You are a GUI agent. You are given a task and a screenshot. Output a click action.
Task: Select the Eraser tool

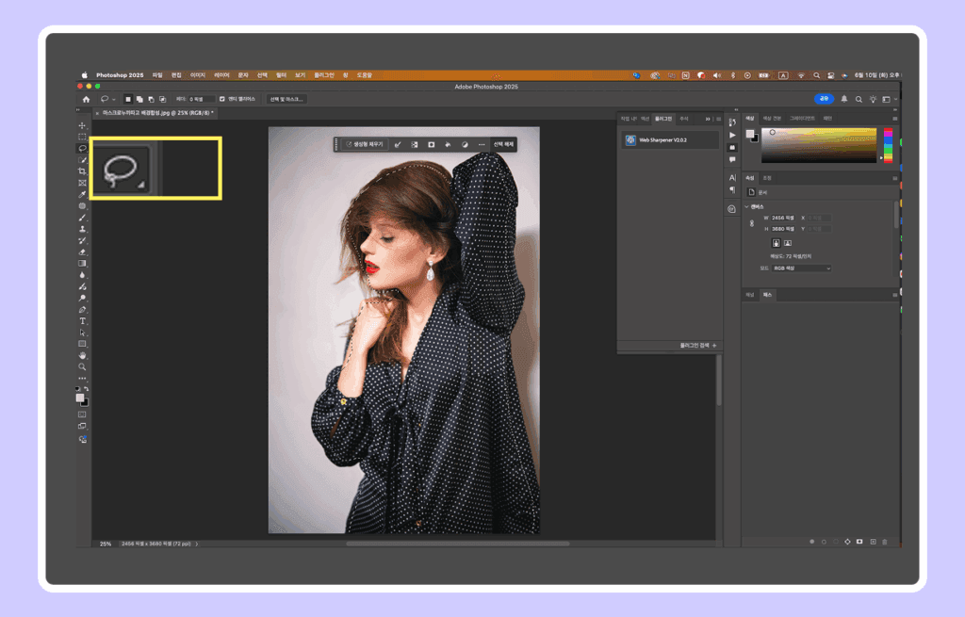coord(82,252)
